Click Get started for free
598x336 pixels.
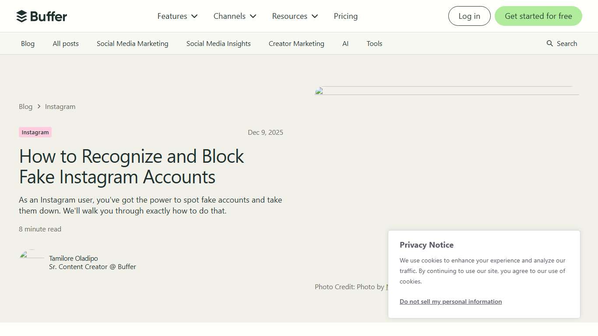[x=538, y=16]
